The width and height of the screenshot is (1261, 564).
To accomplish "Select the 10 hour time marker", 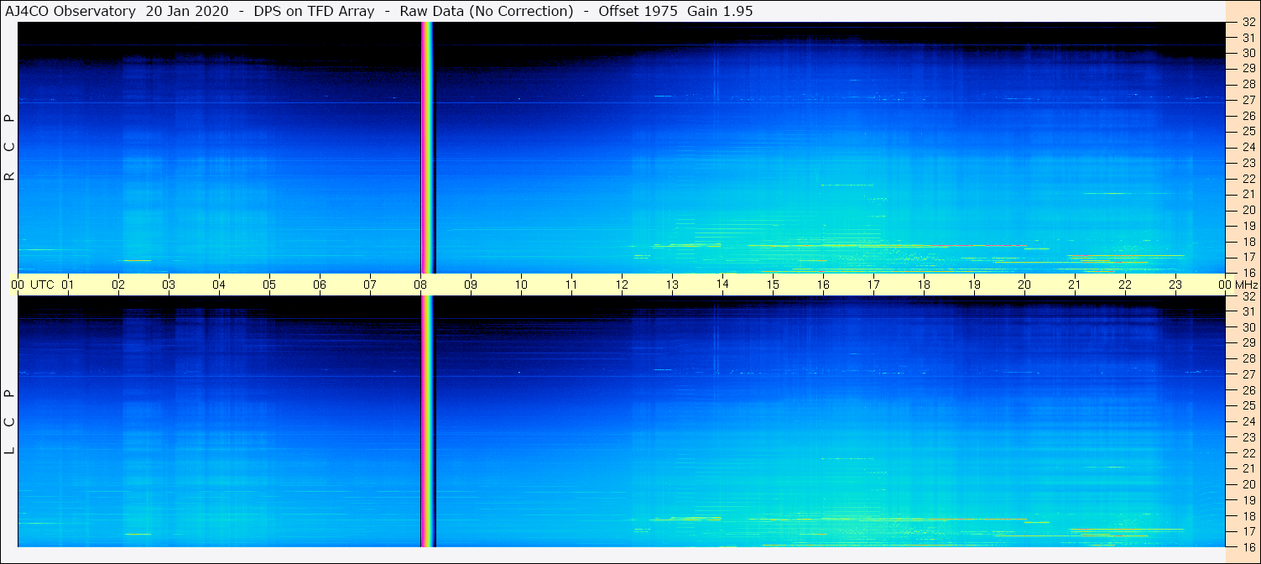I will coord(521,285).
